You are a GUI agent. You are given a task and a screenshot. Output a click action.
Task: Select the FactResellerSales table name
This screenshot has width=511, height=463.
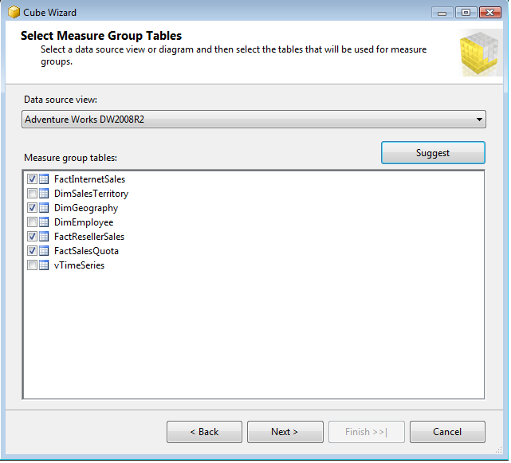(89, 237)
